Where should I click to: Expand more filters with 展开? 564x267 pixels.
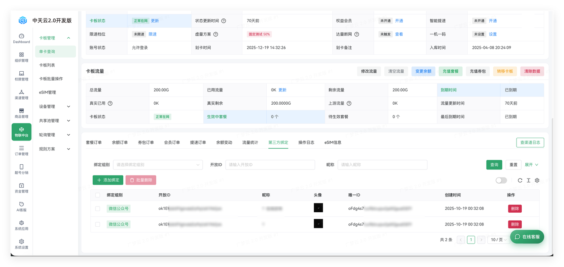tap(531, 165)
